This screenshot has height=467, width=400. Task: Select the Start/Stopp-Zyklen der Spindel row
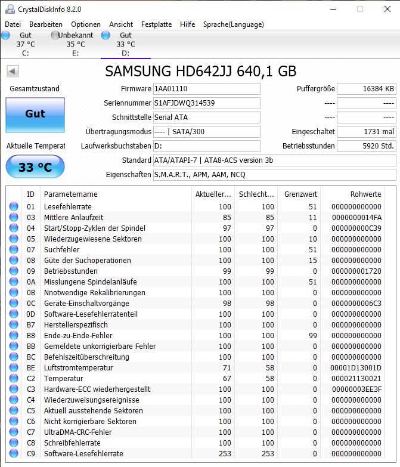[196, 228]
